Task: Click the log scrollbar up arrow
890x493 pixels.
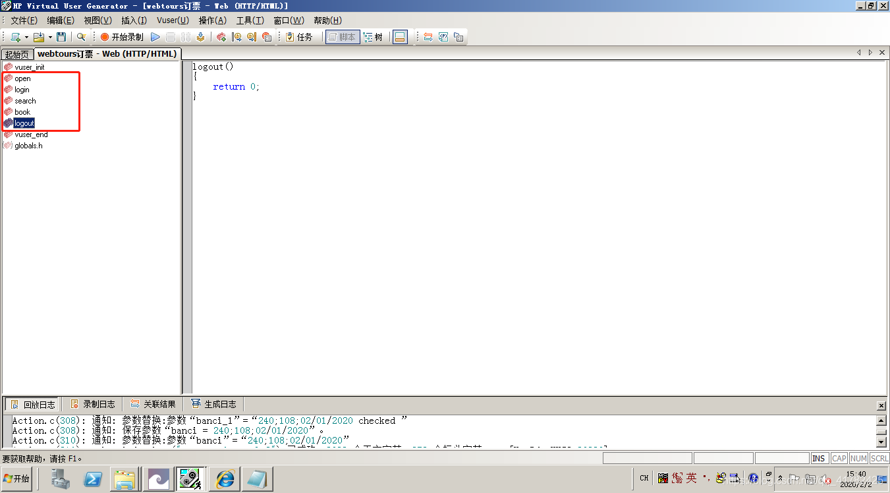Action: (881, 420)
